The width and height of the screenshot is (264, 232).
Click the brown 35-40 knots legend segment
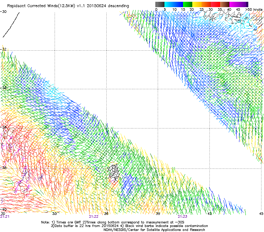pyautogui.click(x=225, y=4)
